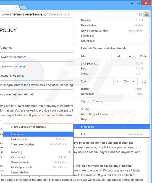Choose Find... from the menu
The height and width of the screenshot is (183, 152).
pyautogui.click(x=112, y=68)
